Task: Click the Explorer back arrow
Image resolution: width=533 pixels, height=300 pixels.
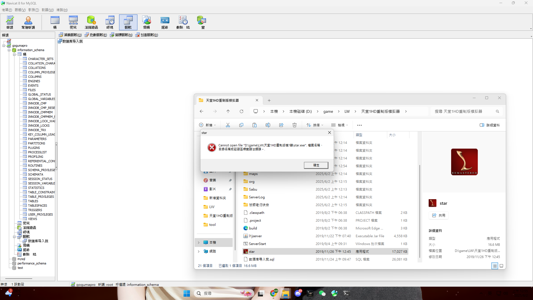Action: tap(202, 111)
